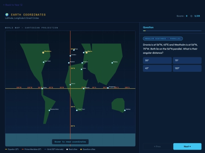Click the Latitude, Longitude & Great Circles subtitle
This screenshot has height=153, width=205.
click(22, 18)
